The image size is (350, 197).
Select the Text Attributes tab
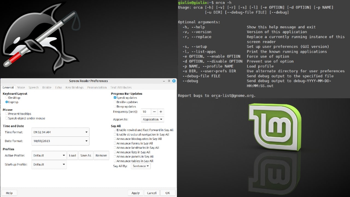(121, 88)
